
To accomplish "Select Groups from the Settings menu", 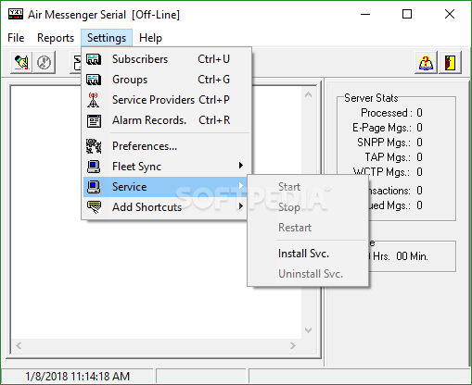I will (167, 80).
